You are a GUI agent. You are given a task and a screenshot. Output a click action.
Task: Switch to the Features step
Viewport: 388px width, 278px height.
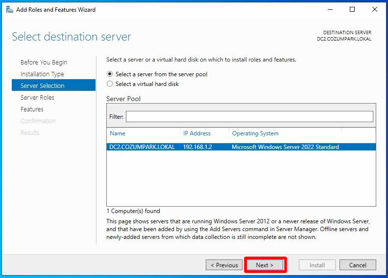click(x=32, y=109)
